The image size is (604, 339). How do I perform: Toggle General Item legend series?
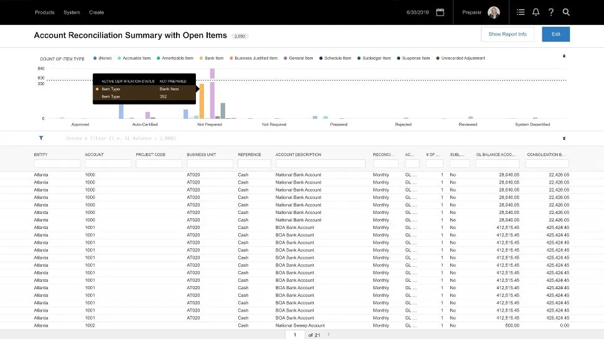click(x=299, y=58)
